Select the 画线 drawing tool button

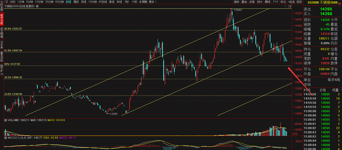click(267, 2)
